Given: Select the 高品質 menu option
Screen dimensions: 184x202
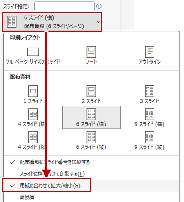Looking at the screenshot, I should tap(92, 197).
